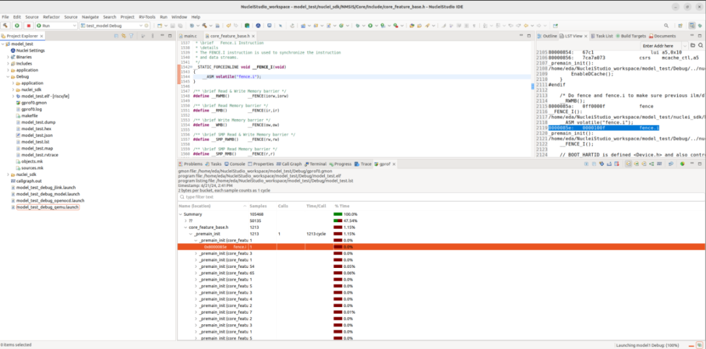Minimize the Project Explorer panel

click(162, 35)
